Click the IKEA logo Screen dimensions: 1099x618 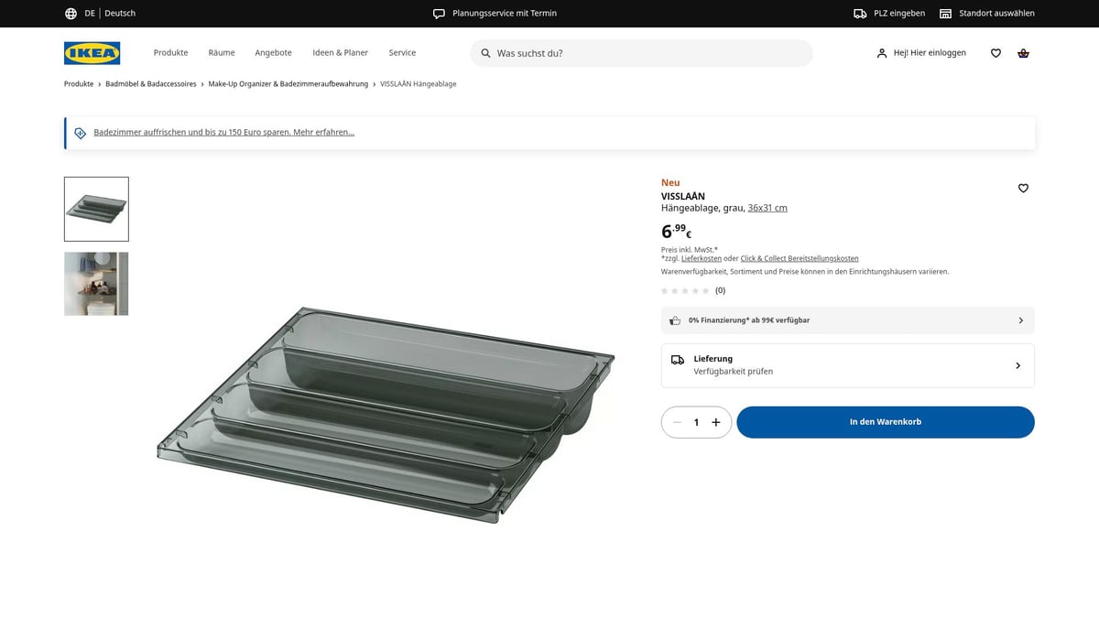[92, 52]
